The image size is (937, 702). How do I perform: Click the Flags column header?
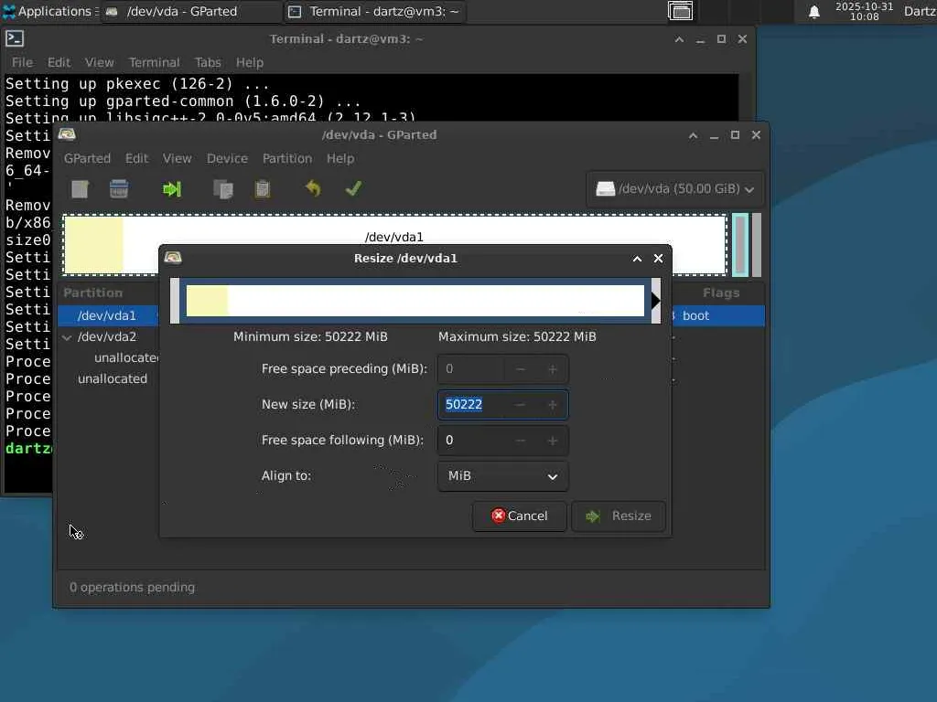(x=721, y=292)
